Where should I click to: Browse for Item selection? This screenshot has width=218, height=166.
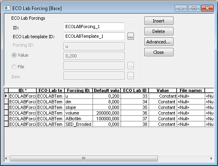point(131,76)
